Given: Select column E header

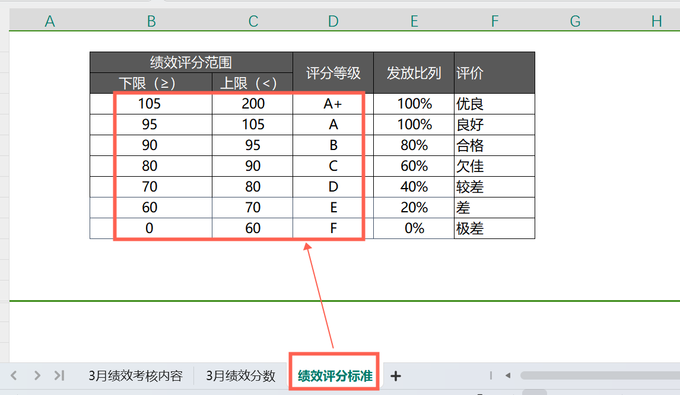Looking at the screenshot, I should [414, 21].
